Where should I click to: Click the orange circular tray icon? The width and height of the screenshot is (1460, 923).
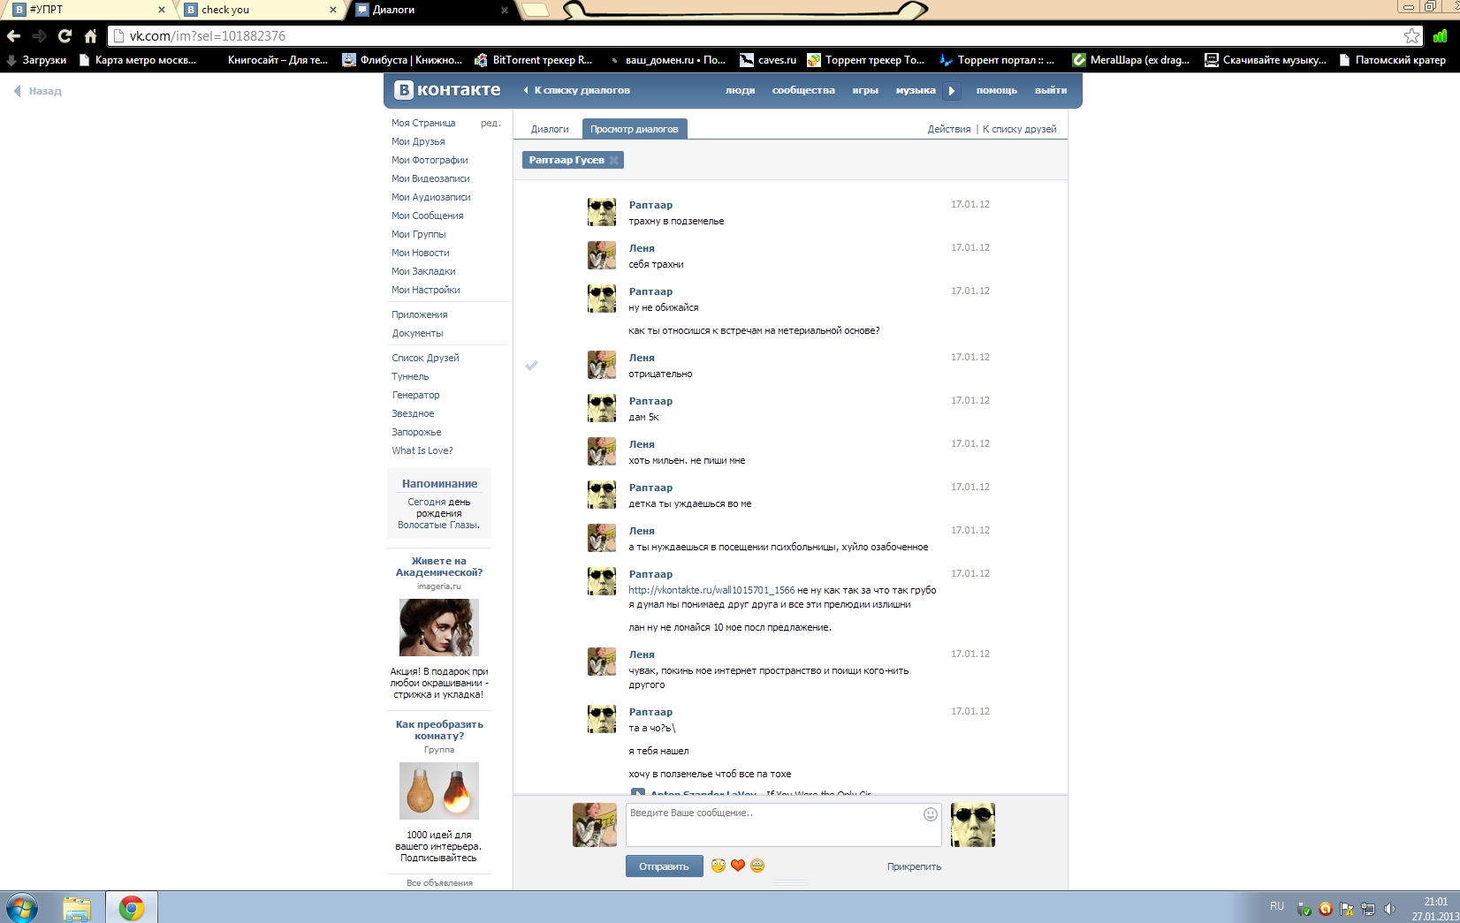click(x=1325, y=908)
